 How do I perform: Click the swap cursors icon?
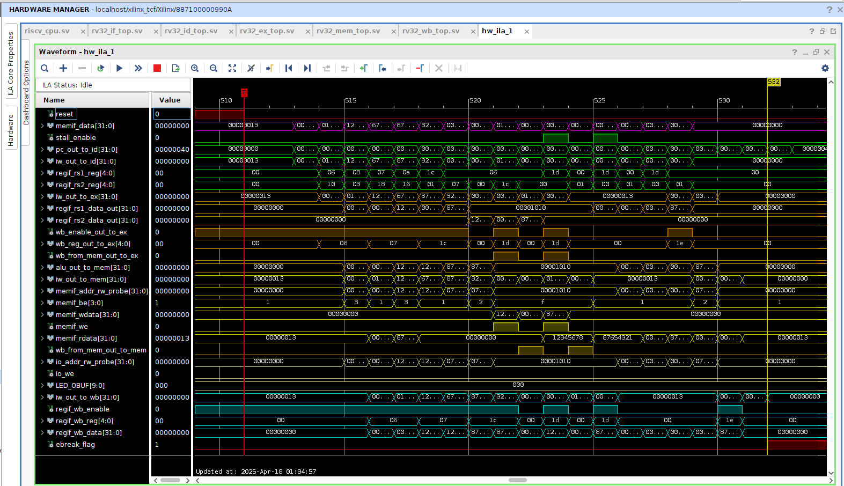[x=458, y=68]
